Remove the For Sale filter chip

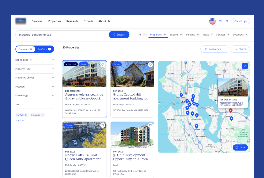point(26,115)
